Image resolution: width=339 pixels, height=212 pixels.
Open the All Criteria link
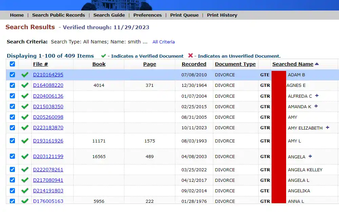(x=163, y=42)
